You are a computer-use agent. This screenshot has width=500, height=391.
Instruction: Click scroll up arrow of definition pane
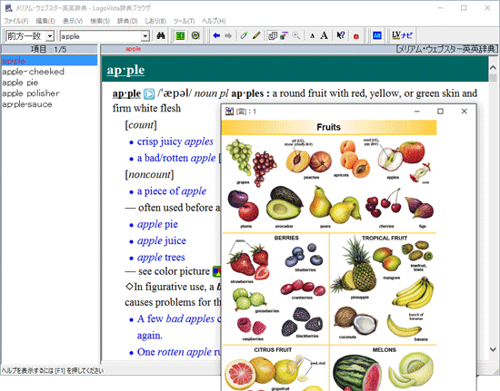click(x=493, y=67)
